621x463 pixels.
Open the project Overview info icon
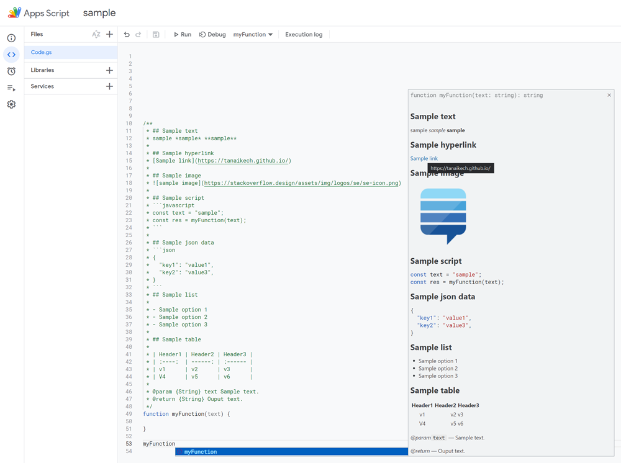tap(11, 38)
